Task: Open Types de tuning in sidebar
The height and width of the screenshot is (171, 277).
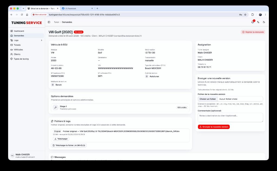Action: point(21,59)
